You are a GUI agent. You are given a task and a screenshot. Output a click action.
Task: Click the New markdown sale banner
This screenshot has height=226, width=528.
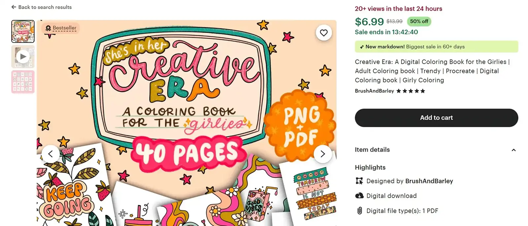tap(436, 47)
